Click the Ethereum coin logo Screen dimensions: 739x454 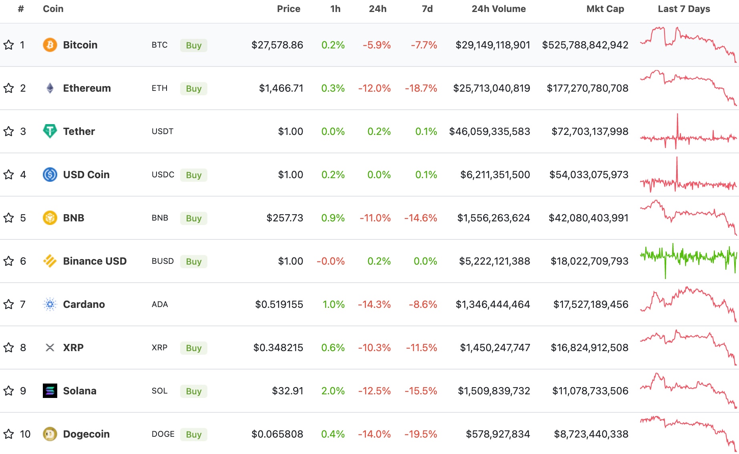tap(49, 88)
